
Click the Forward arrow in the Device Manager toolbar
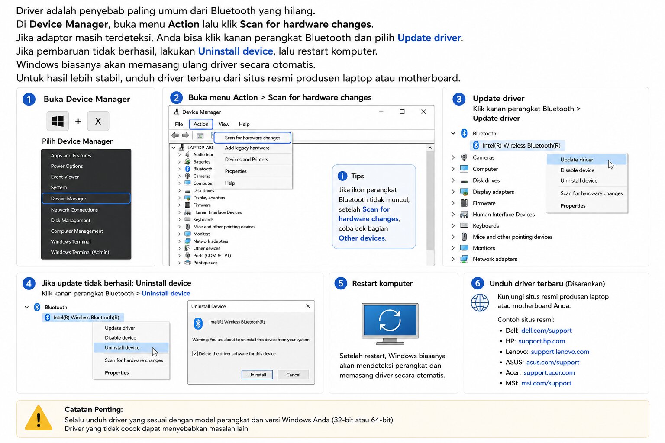click(x=186, y=135)
